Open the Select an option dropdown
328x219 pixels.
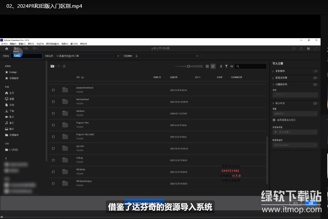[295, 145]
